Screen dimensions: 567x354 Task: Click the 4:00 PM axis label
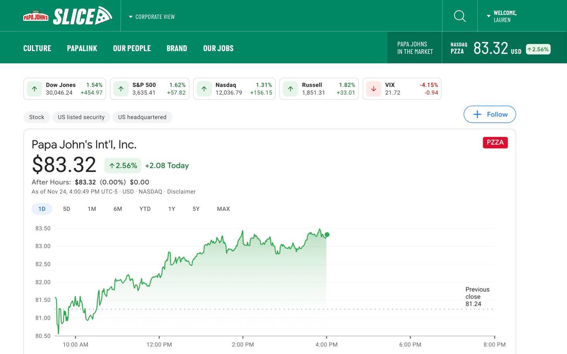[326, 345]
